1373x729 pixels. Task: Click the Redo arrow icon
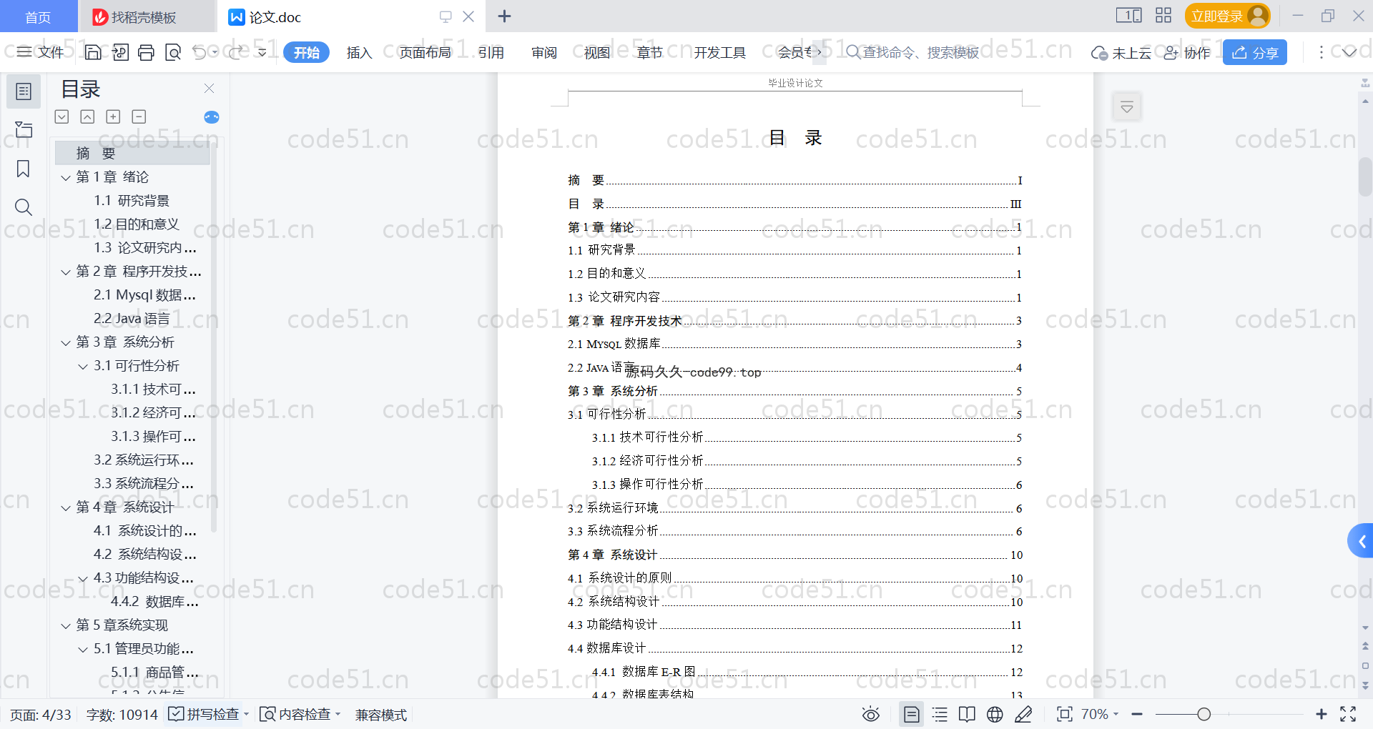[x=236, y=52]
